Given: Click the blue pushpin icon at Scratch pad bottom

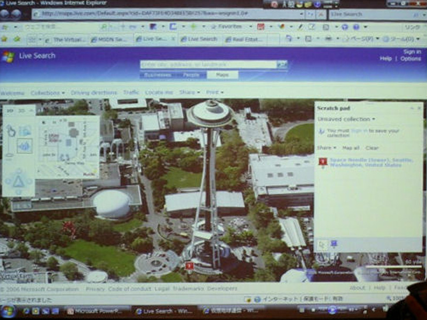Looking at the screenshot, I should (334, 244).
